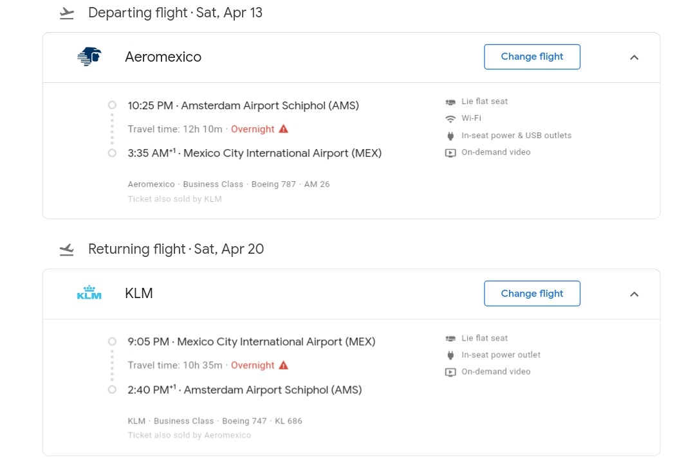Click the Aeromexico overnight warning triangle

(284, 129)
